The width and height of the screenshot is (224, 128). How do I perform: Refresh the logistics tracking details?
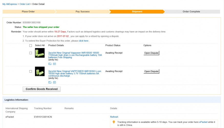point(114,117)
